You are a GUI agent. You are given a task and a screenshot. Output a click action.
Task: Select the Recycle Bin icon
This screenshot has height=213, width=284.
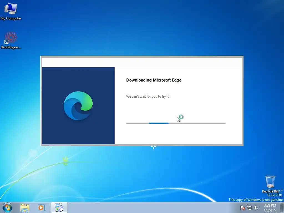point(270,184)
